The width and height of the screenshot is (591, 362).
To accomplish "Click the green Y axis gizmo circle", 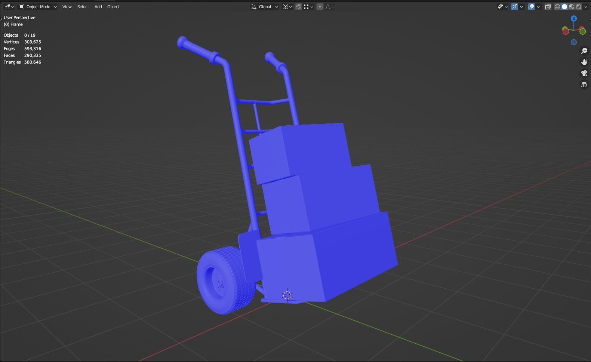I will pyautogui.click(x=582, y=31).
